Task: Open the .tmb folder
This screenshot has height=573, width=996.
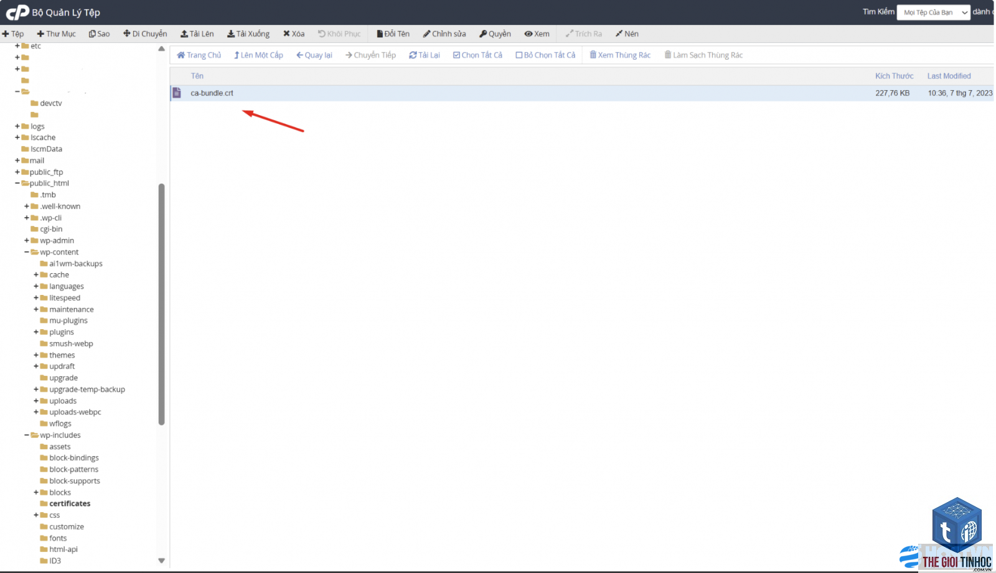Action: 48,195
